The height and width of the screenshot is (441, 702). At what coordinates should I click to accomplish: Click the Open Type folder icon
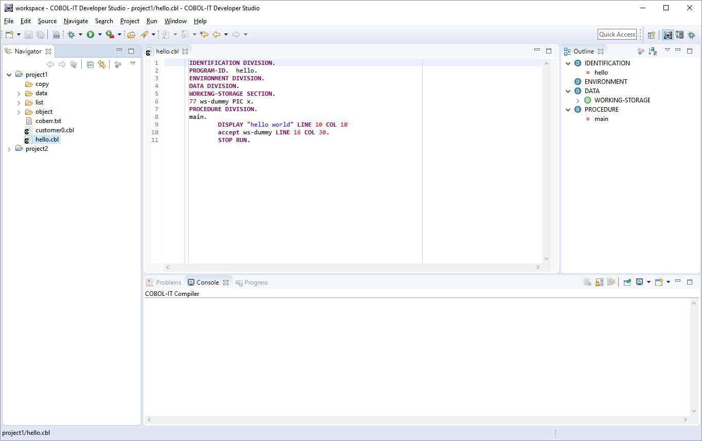131,34
